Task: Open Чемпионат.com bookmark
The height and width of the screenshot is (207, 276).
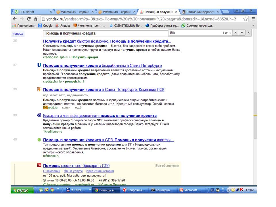Action: click(x=89, y=26)
